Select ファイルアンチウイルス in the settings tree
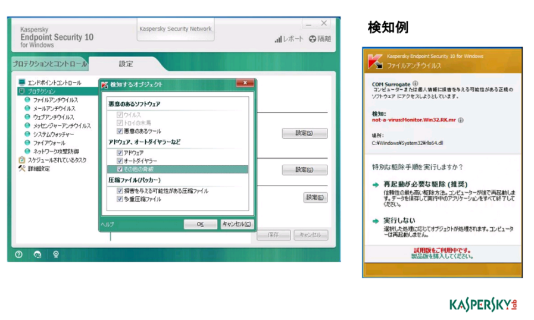Image resolution: width=534 pixels, height=320 pixels. [x=55, y=100]
